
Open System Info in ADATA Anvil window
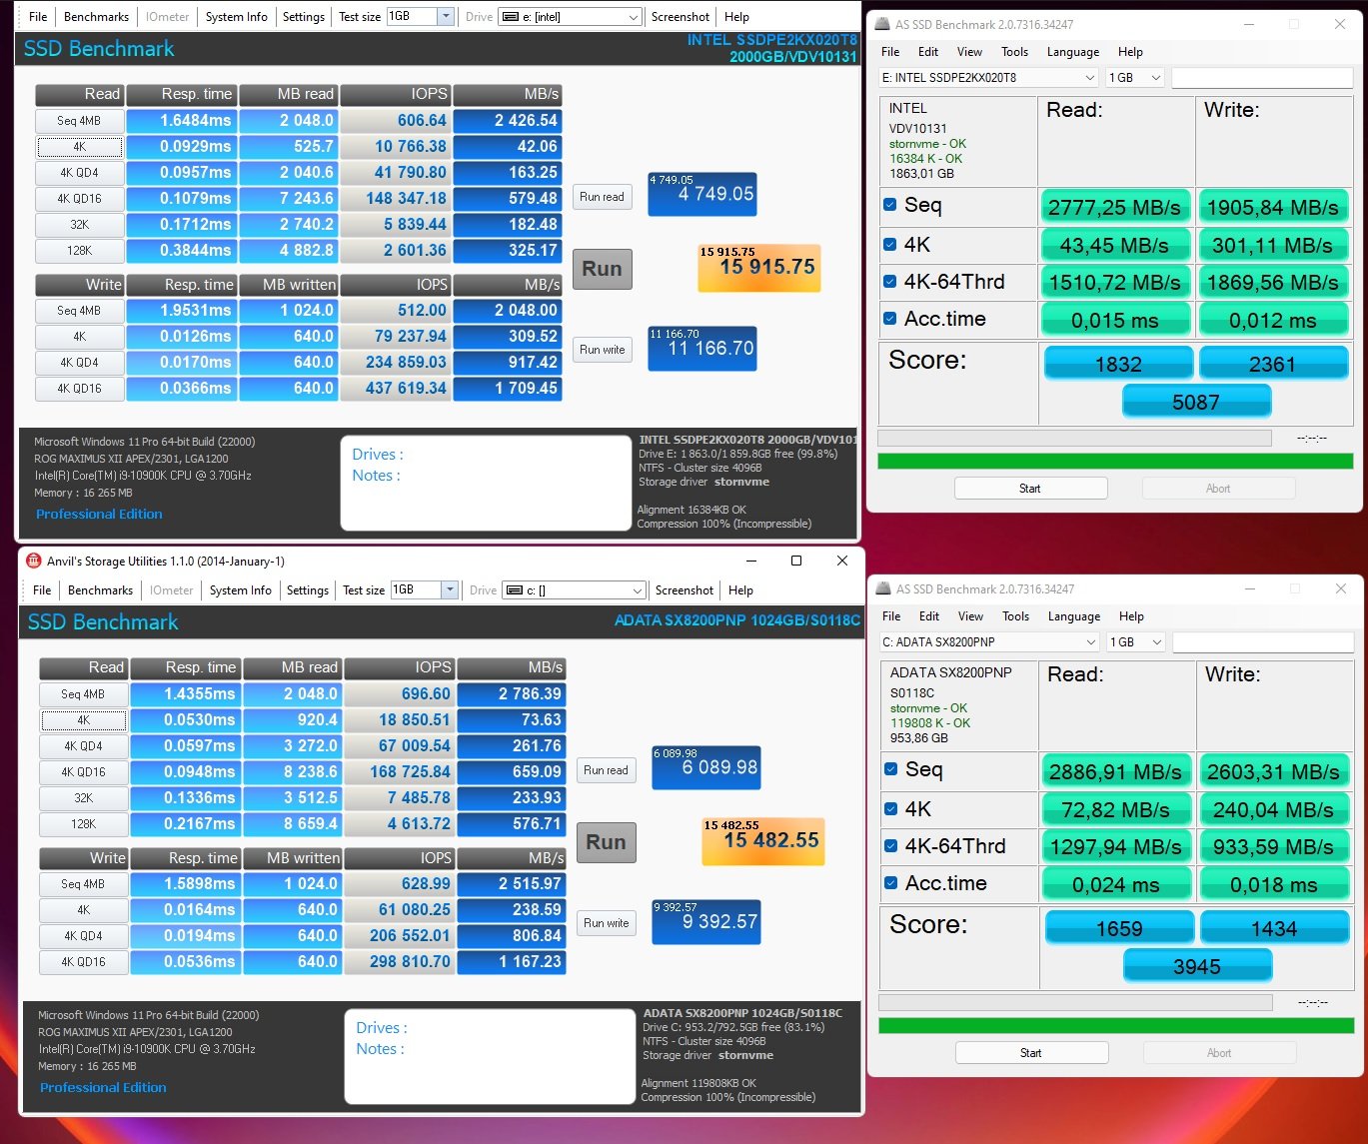pyautogui.click(x=240, y=590)
